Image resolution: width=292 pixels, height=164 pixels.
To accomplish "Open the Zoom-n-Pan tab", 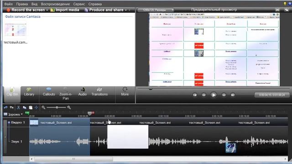I will pos(66,94).
